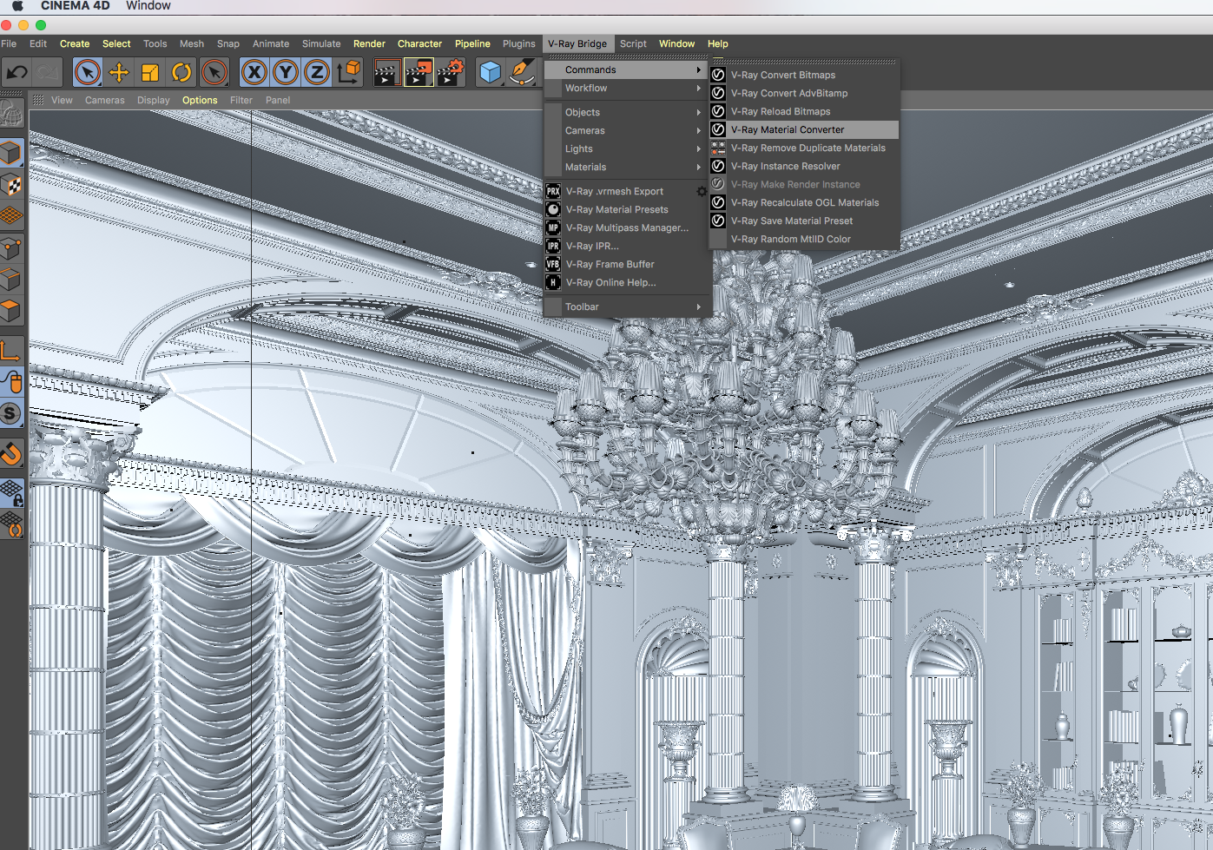
Task: Click the Cube primitive icon
Action: tap(490, 72)
